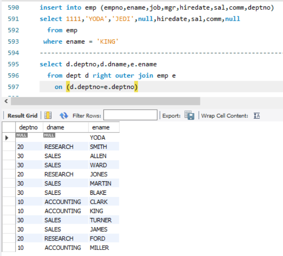Image resolution: width=283 pixels, height=256 pixels.
Task: Select the dname column header
Action: (66, 127)
